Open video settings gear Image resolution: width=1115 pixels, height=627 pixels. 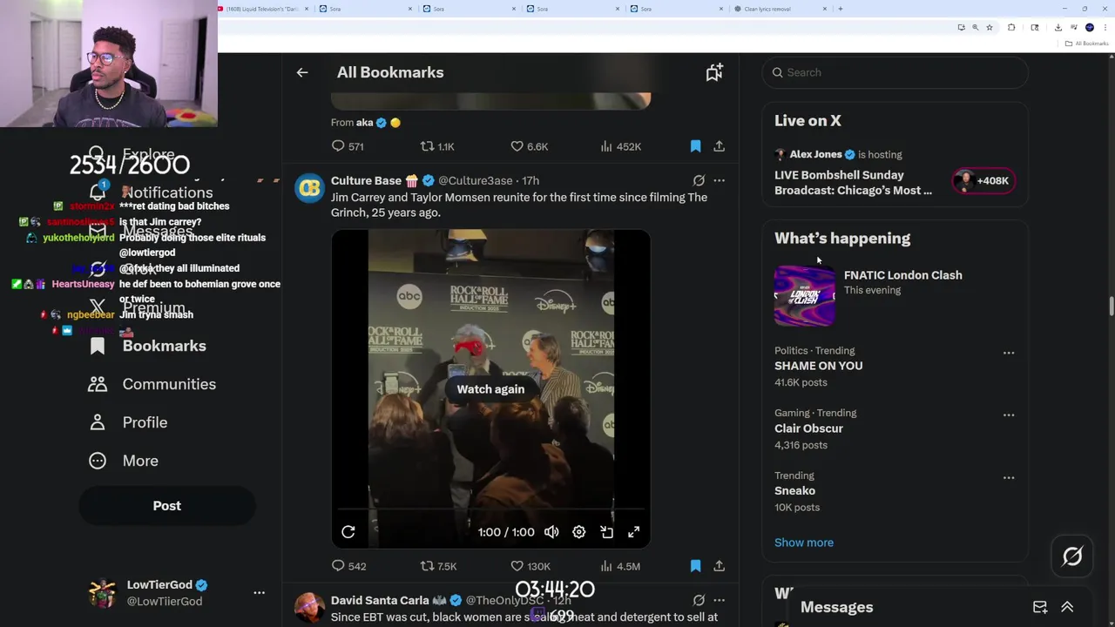point(578,532)
